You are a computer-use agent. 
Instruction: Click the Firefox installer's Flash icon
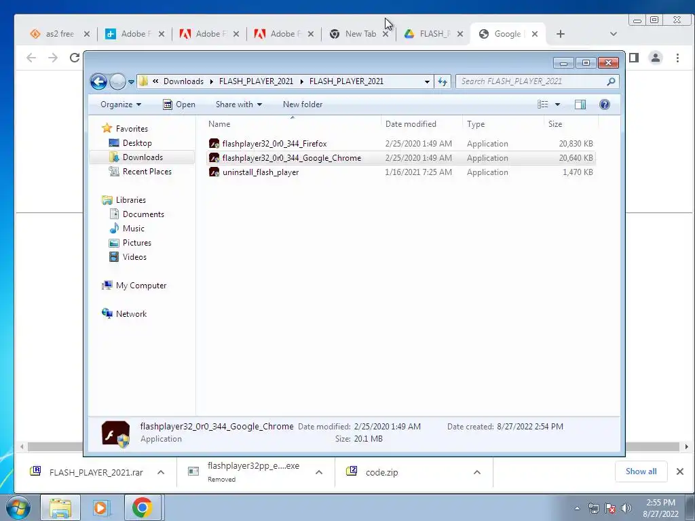pyautogui.click(x=214, y=144)
